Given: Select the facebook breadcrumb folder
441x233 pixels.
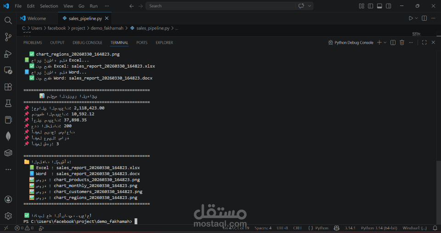Looking at the screenshot, I should (x=57, y=28).
